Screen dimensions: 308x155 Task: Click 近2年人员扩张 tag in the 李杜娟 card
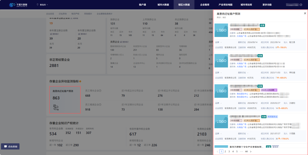coord(252,60)
